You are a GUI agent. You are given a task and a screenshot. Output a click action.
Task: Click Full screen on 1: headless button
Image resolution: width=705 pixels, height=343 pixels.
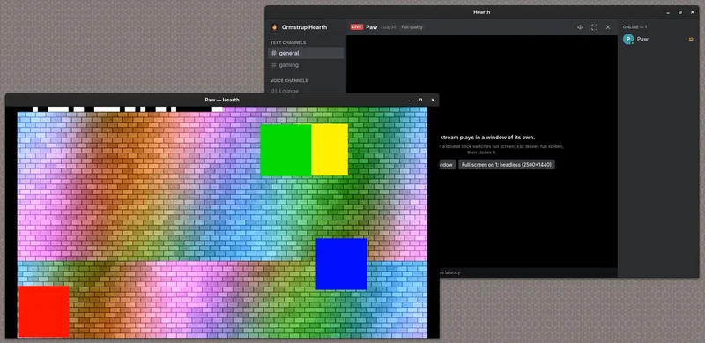click(506, 165)
